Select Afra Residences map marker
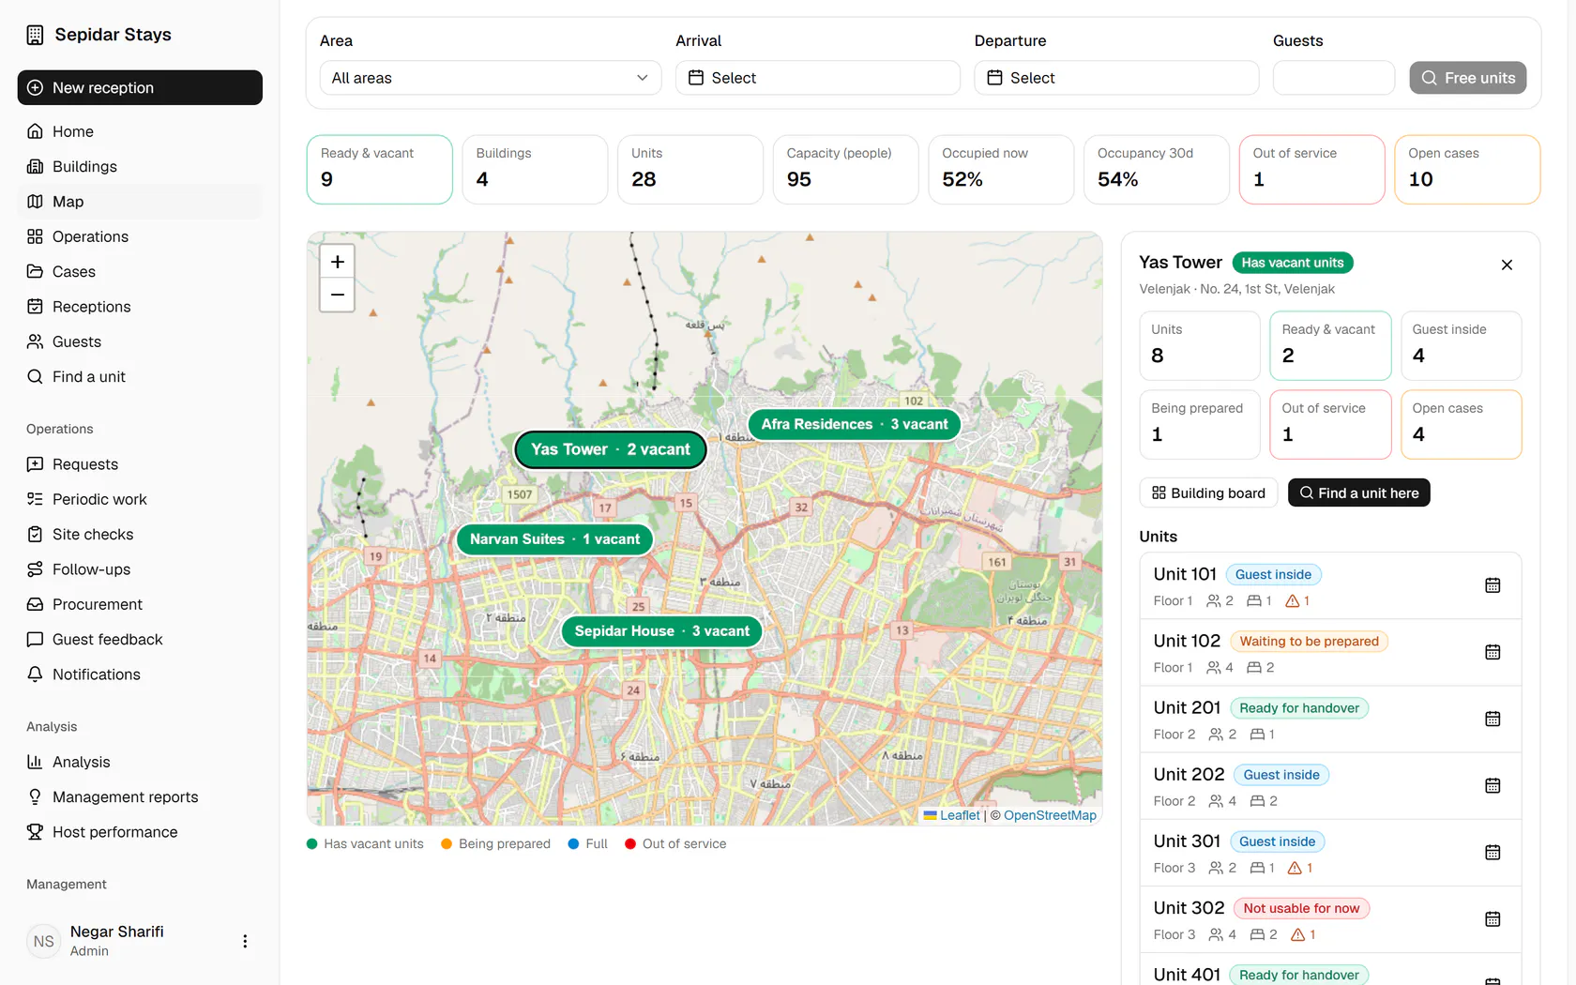The height and width of the screenshot is (985, 1576). click(x=855, y=424)
